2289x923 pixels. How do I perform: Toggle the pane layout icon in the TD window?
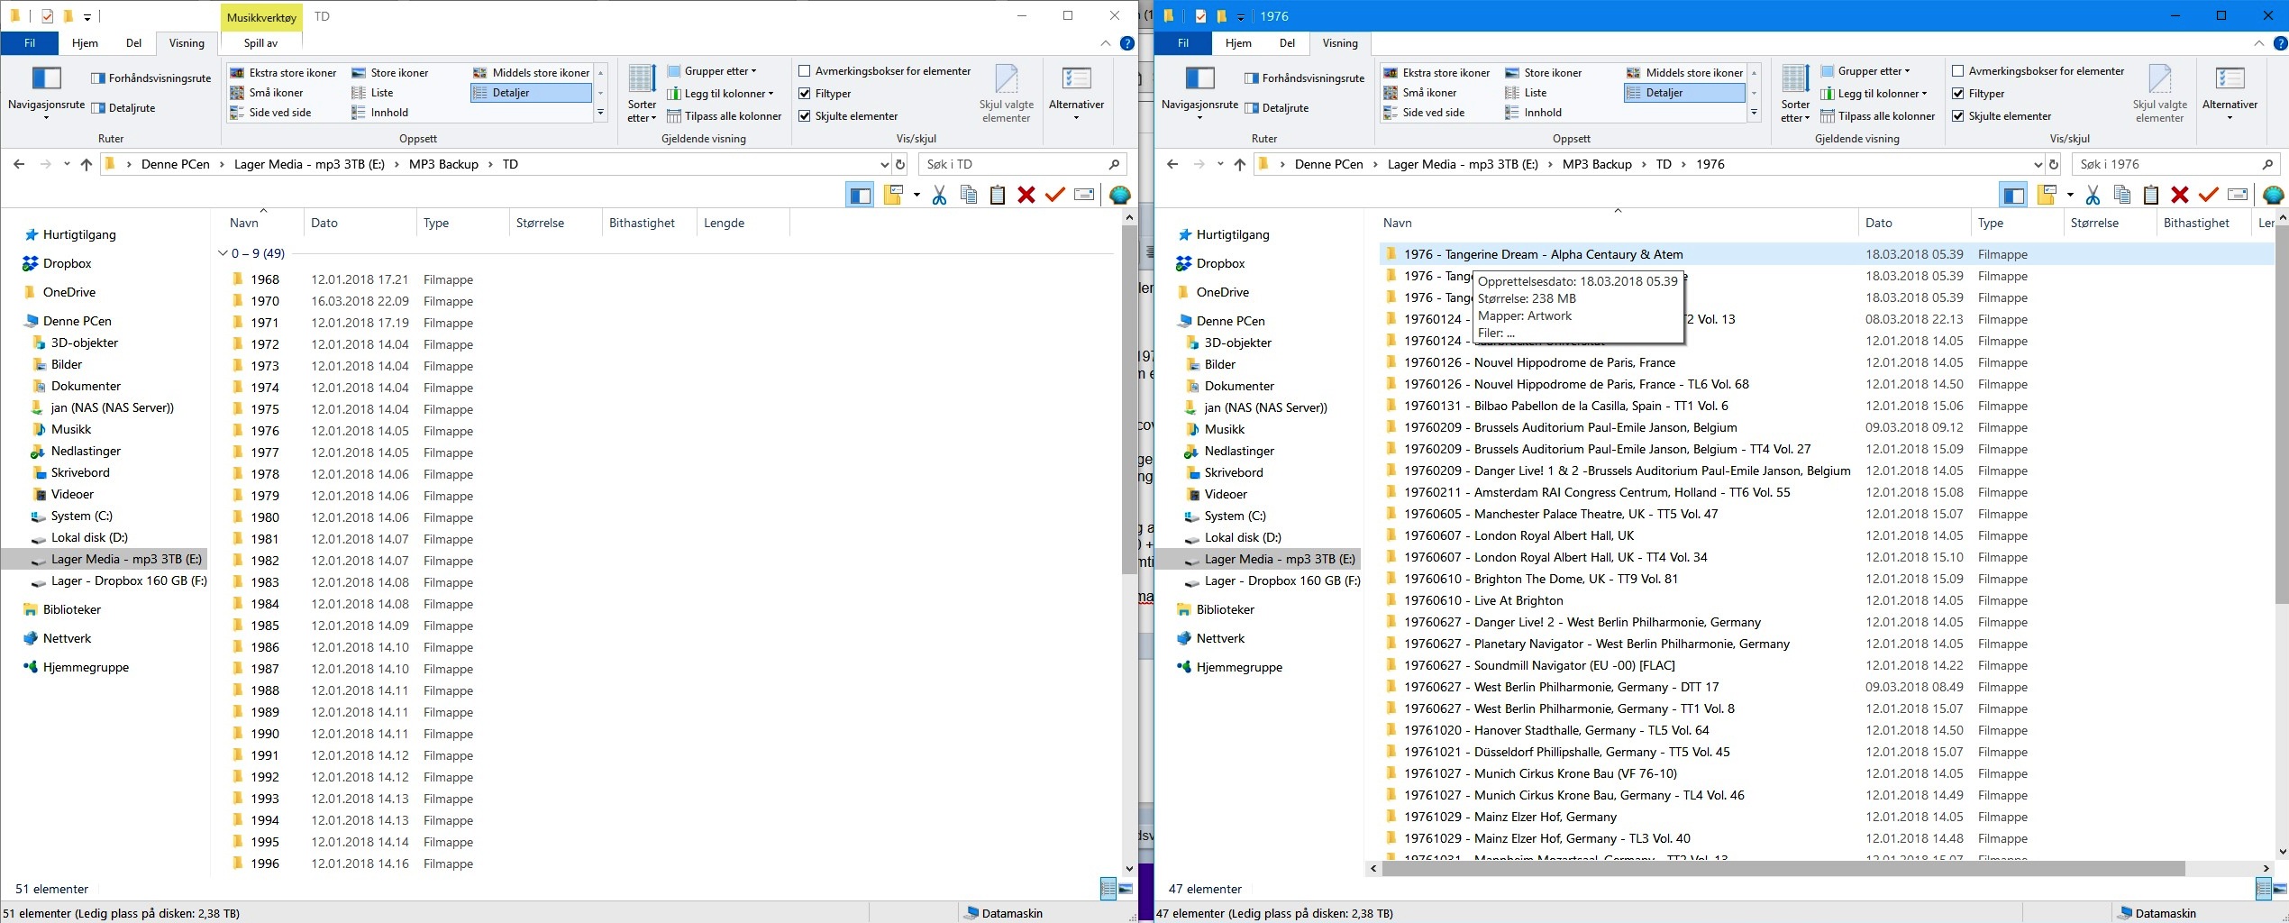click(x=860, y=195)
